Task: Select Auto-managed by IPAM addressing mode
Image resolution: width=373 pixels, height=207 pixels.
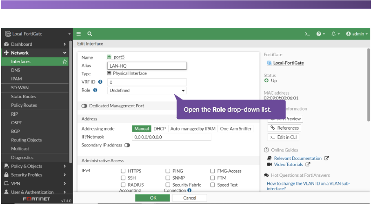Action: pos(193,129)
